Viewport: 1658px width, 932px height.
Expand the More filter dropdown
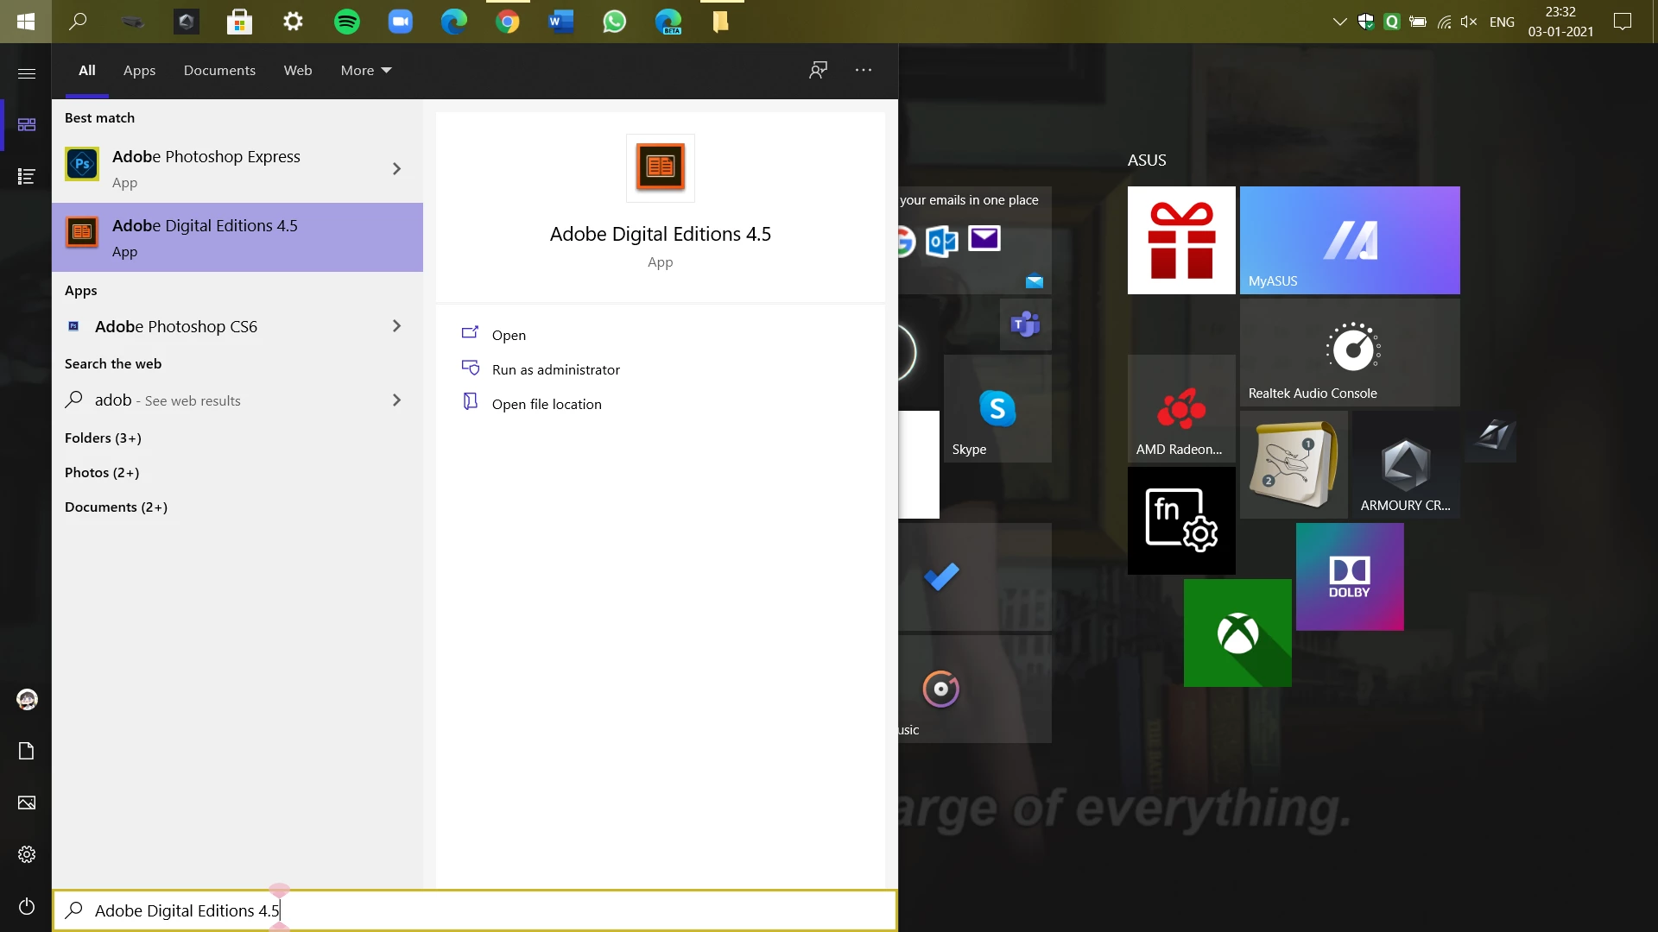click(366, 70)
